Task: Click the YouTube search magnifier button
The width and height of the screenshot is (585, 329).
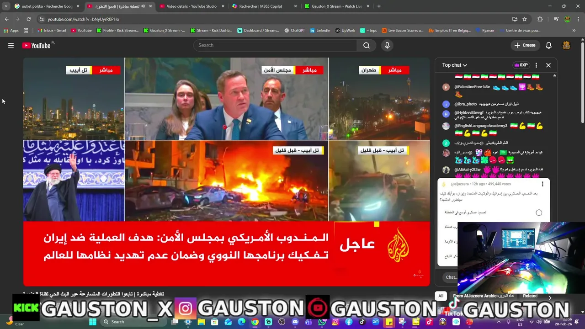Action: point(367,45)
